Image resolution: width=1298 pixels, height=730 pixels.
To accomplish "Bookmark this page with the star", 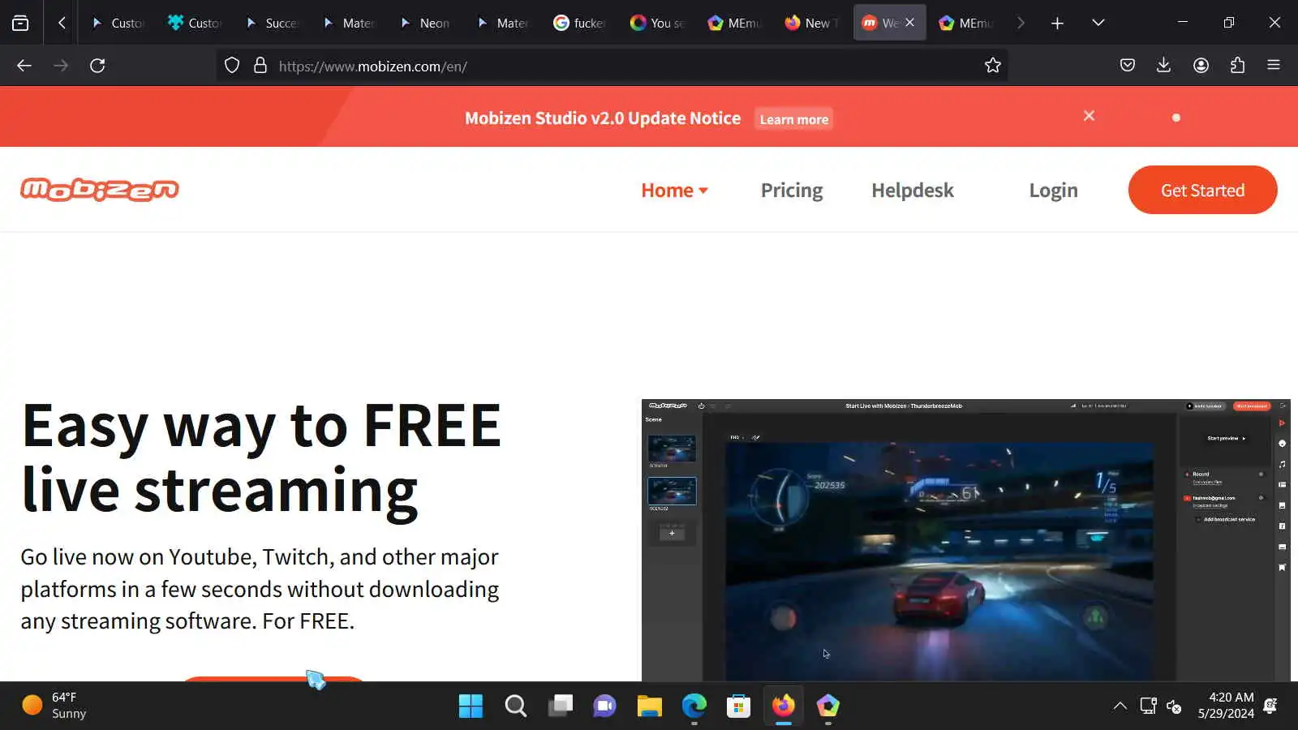I will coord(993,66).
